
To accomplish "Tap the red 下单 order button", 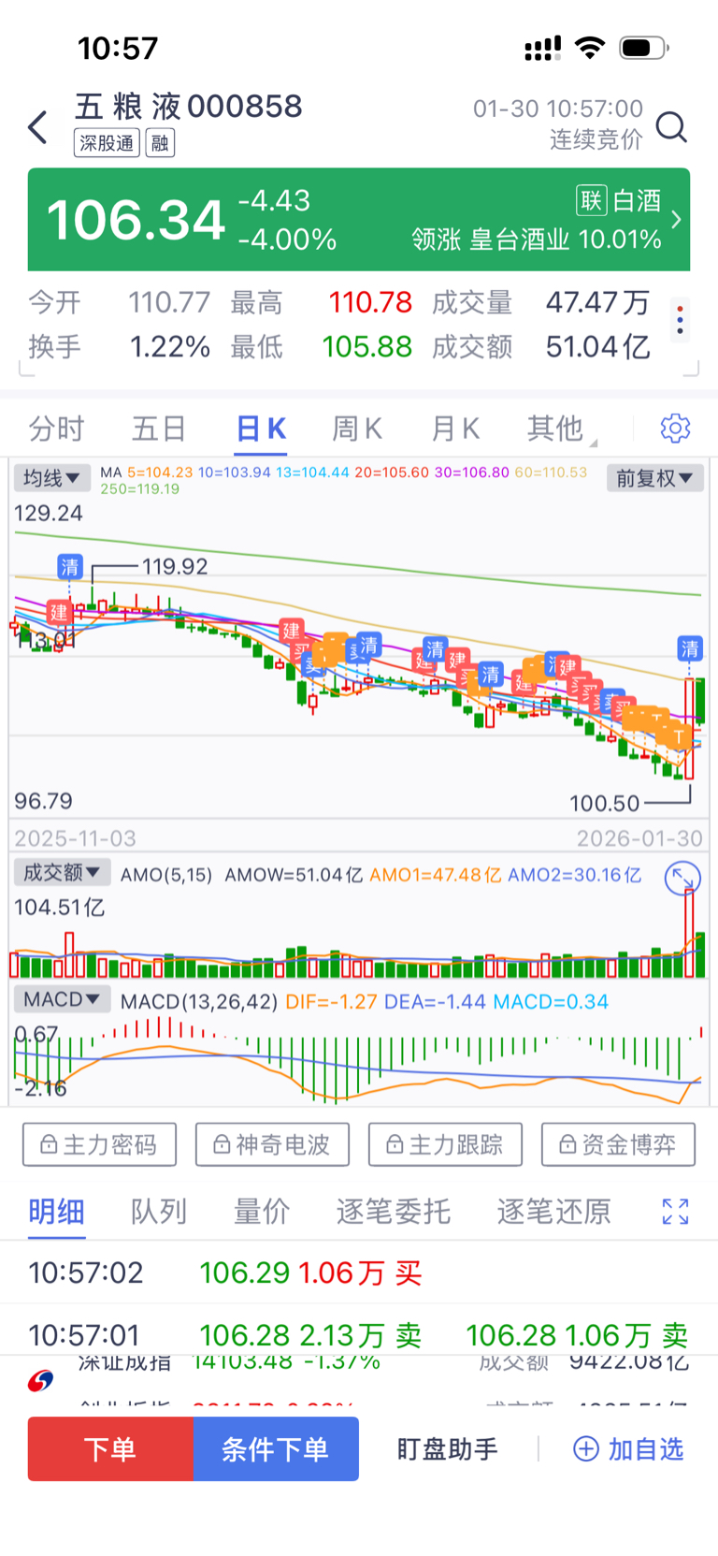I will click(110, 1448).
